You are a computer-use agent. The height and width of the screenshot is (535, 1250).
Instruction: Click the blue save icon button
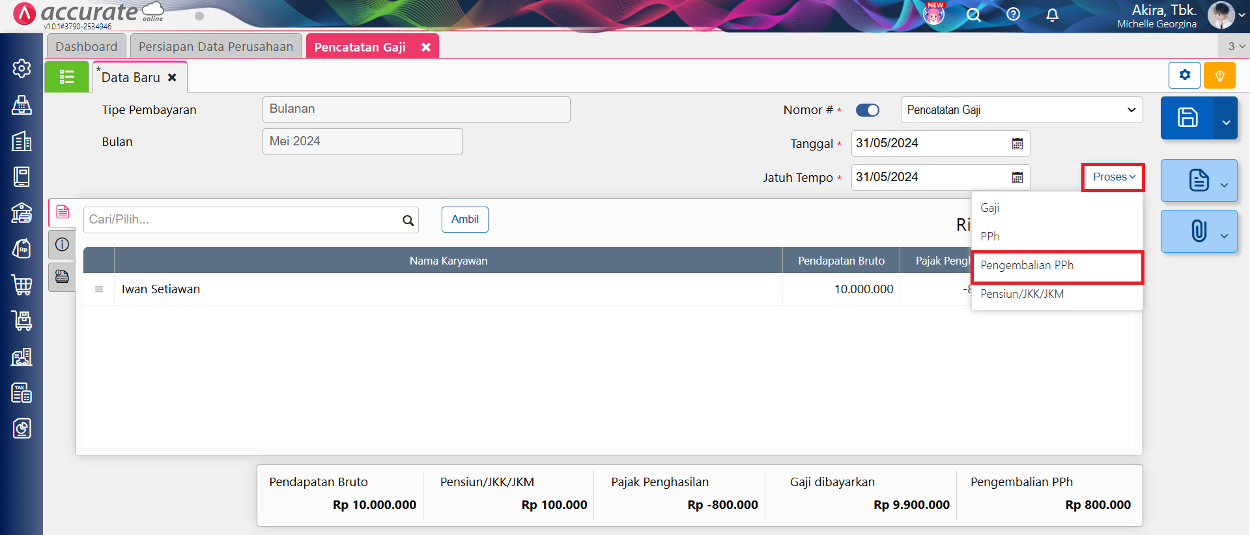(x=1187, y=118)
